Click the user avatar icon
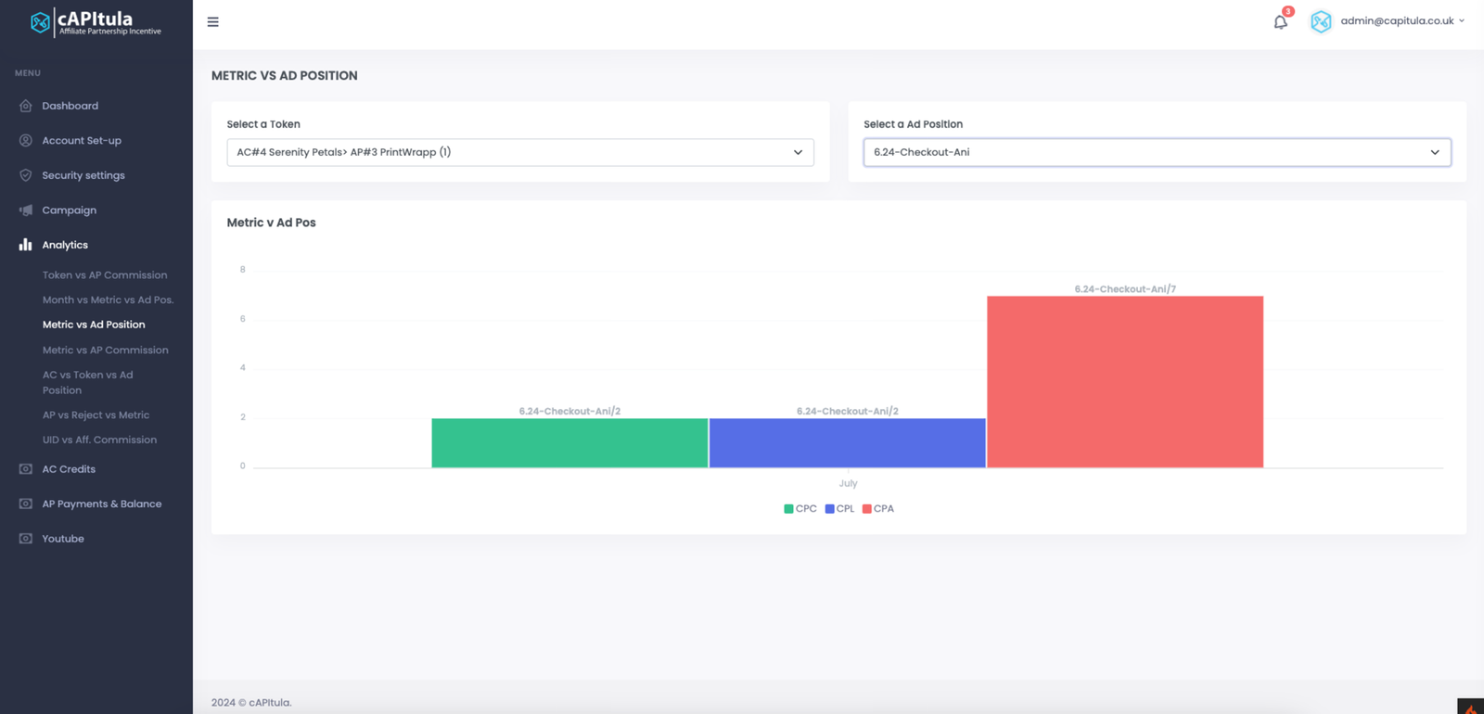Viewport: 1484px width, 714px height. click(1321, 21)
